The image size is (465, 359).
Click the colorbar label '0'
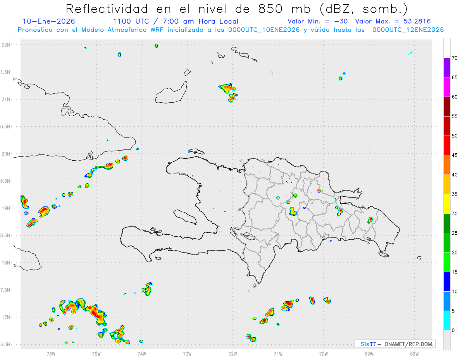[x=453, y=330]
